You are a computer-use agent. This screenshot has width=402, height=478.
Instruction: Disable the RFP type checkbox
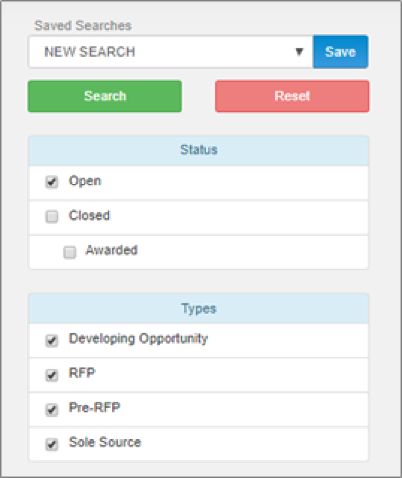(52, 375)
